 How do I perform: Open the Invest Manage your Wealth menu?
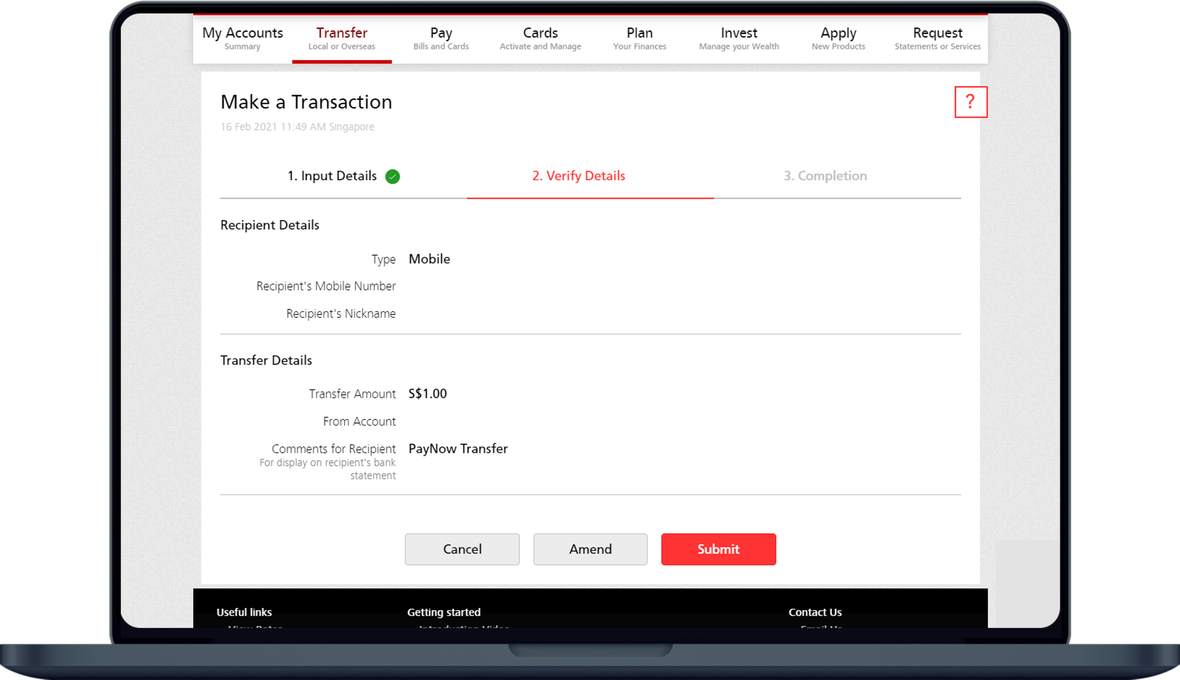[x=738, y=38]
